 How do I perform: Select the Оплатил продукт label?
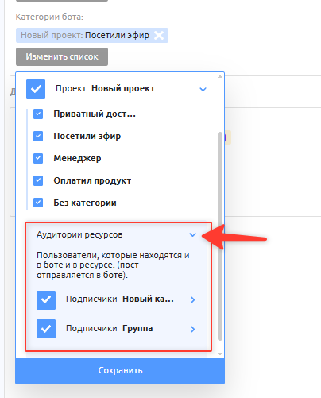click(x=92, y=180)
